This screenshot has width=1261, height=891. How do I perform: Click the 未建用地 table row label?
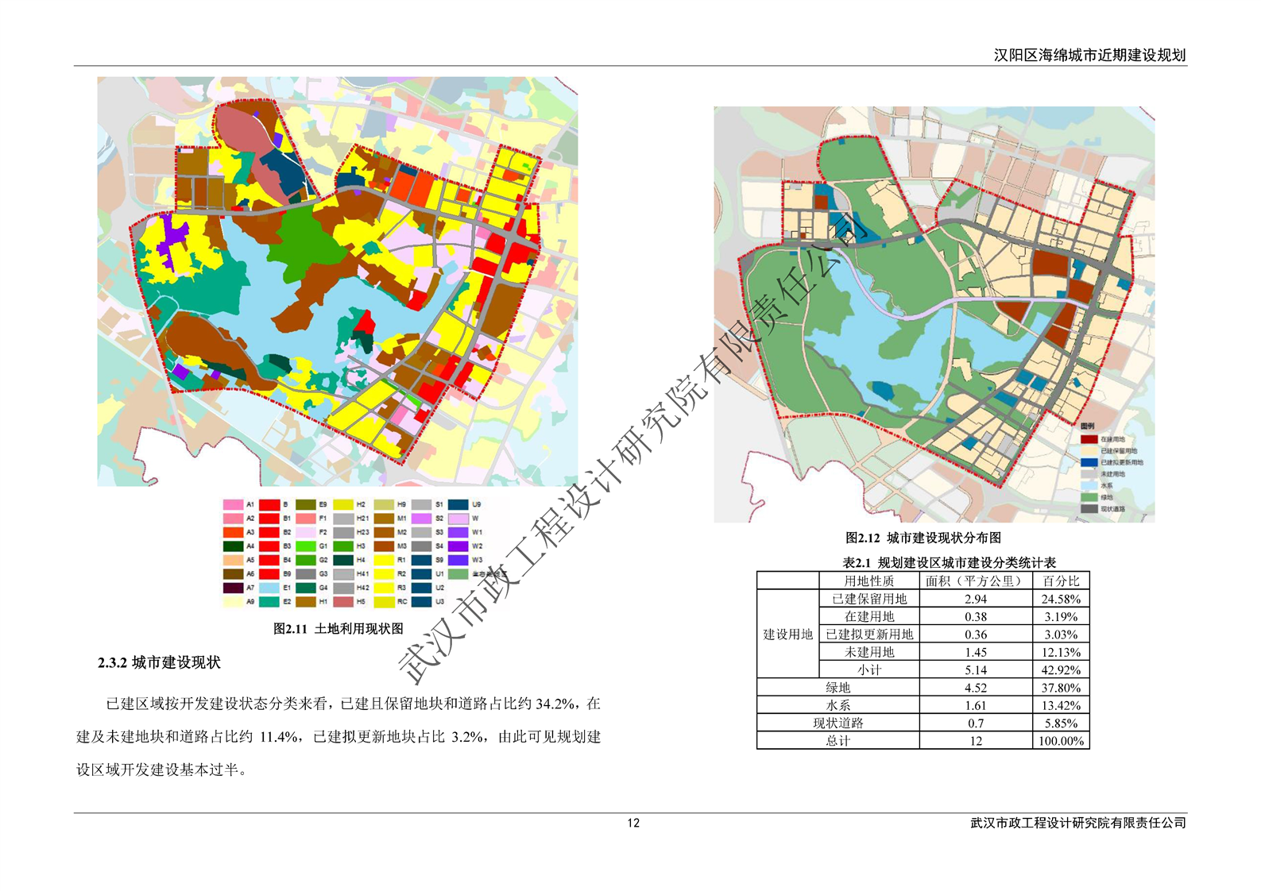868,652
